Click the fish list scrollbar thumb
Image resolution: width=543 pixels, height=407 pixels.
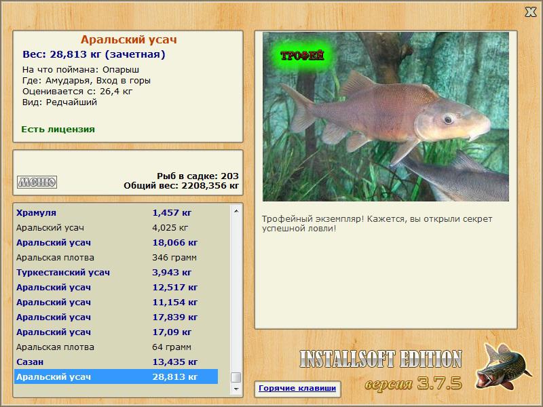(x=236, y=377)
